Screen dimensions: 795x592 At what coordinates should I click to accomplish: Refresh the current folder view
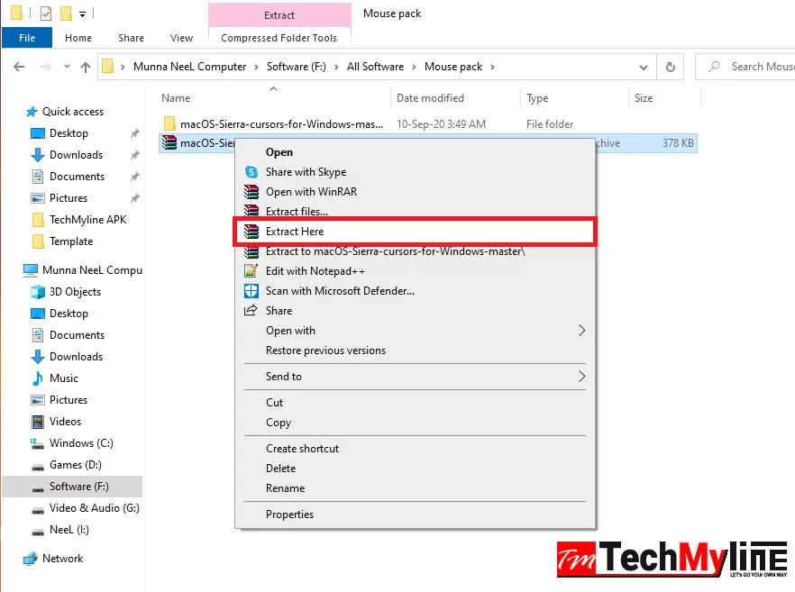click(668, 66)
